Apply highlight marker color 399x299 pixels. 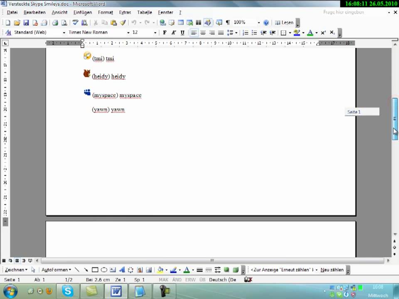click(x=296, y=32)
